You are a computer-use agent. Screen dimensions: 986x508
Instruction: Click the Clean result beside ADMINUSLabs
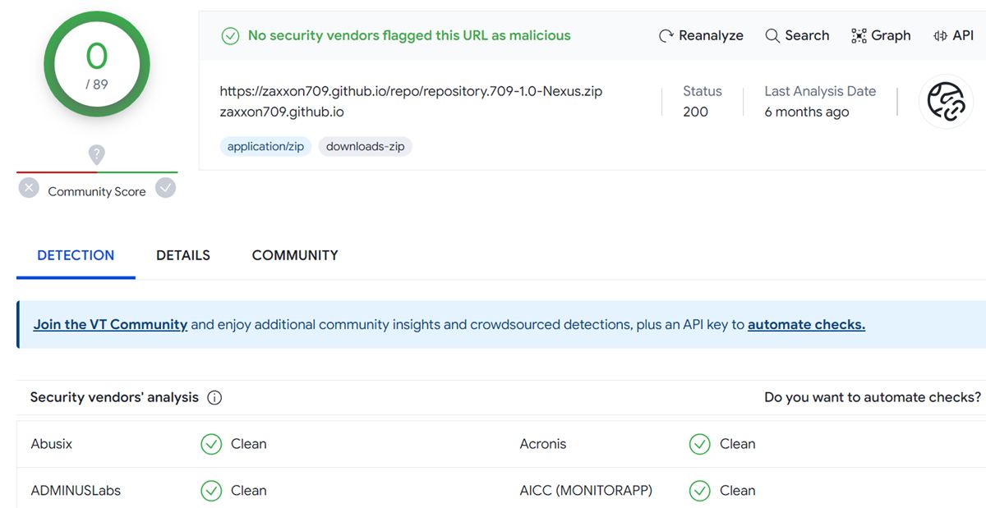click(x=249, y=491)
